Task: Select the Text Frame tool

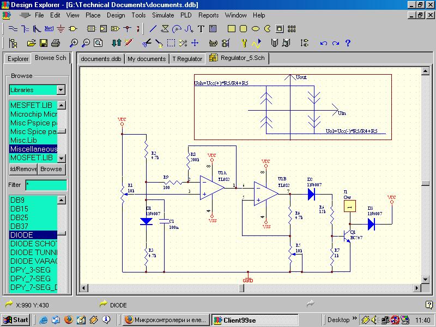Action: click(x=213, y=29)
